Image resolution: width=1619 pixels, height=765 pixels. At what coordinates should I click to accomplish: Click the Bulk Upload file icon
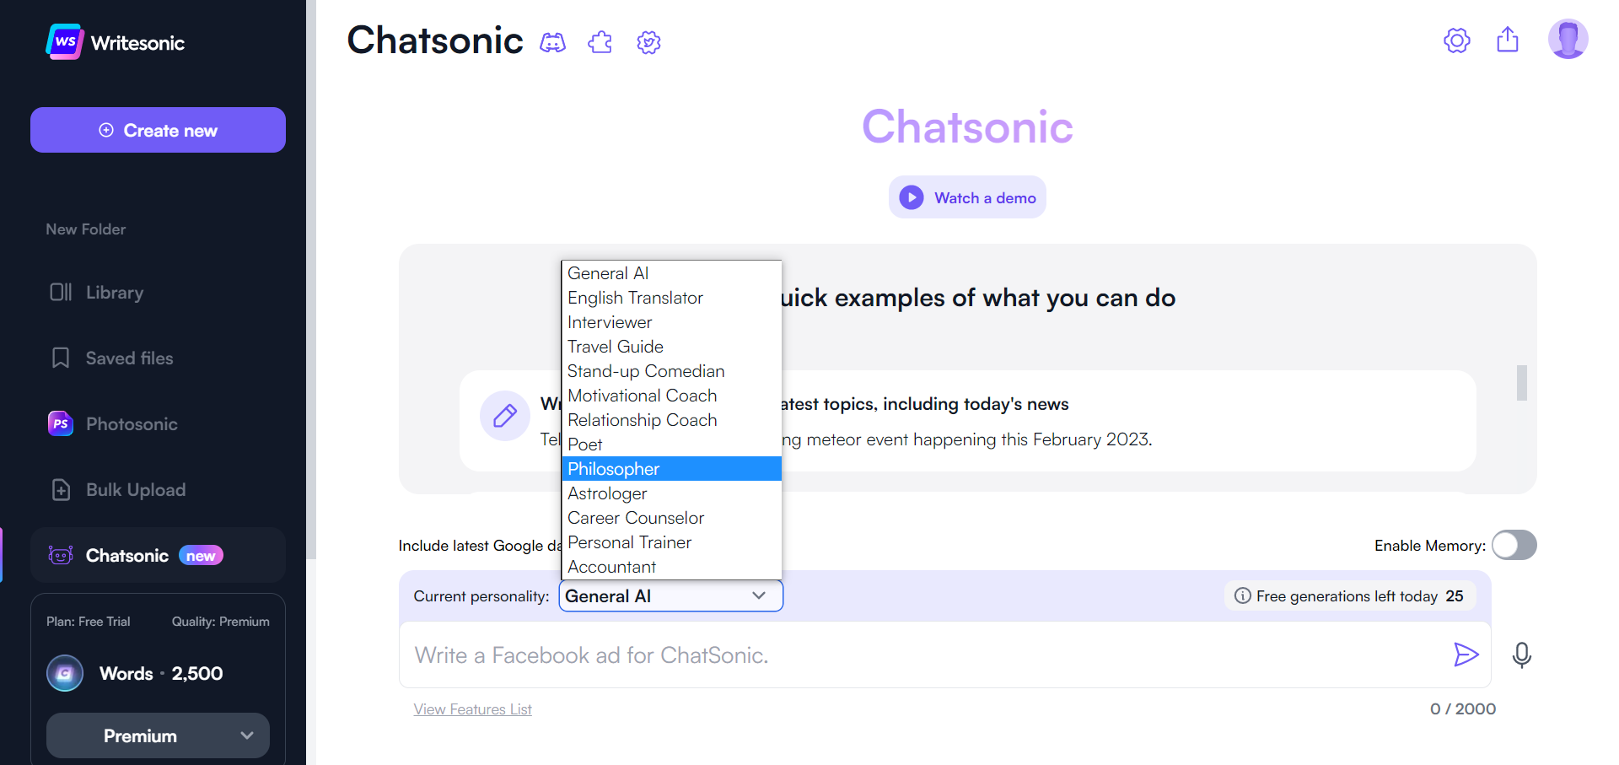[61, 489]
